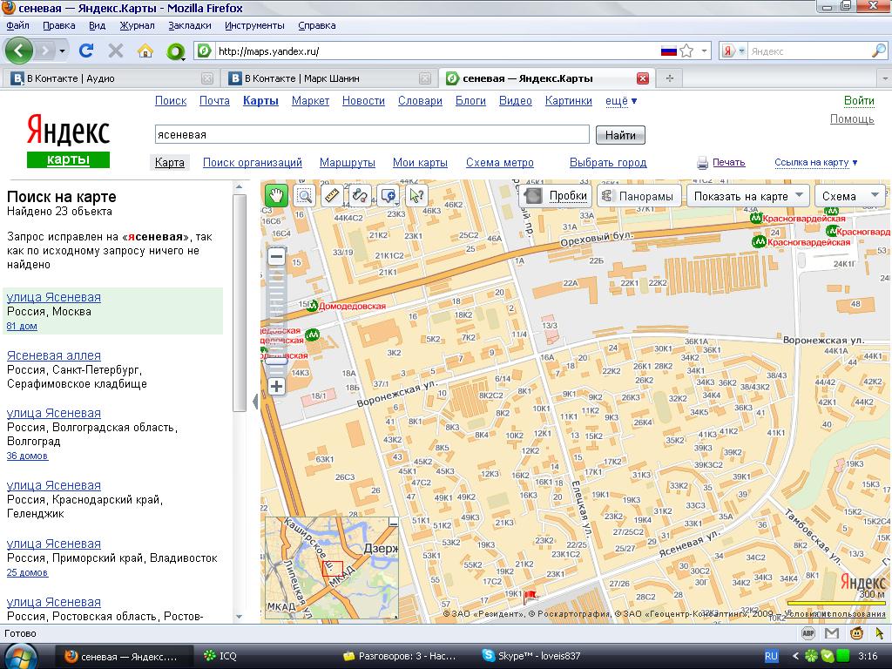Click the red viewport rectangle in minimap
The width and height of the screenshot is (892, 669).
coord(332,568)
